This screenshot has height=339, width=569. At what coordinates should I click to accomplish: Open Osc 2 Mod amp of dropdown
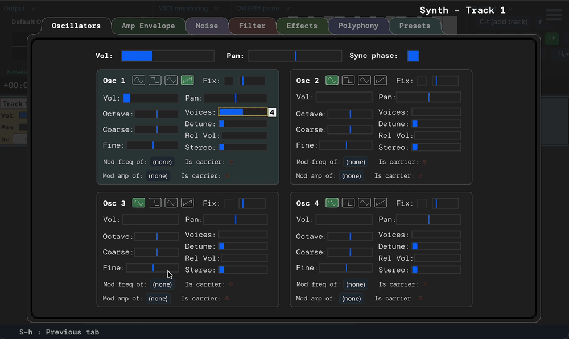click(x=351, y=176)
